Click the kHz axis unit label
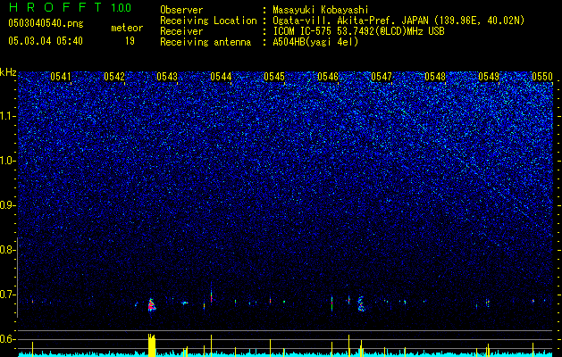The image size is (562, 357). (x=8, y=72)
